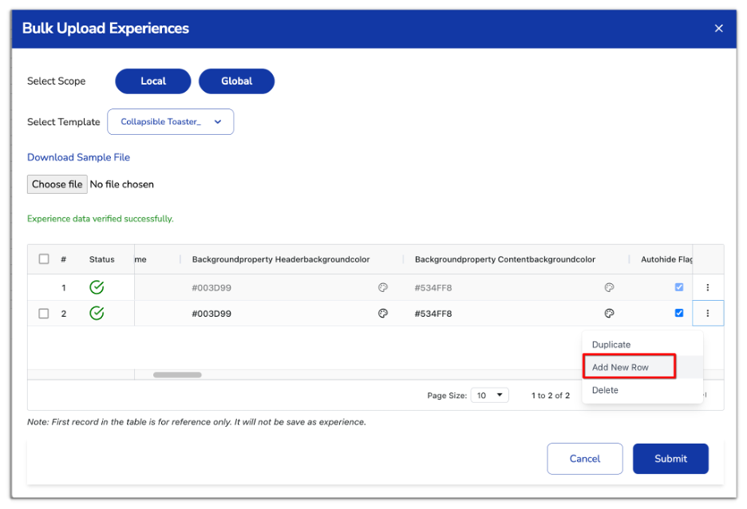The width and height of the screenshot is (747, 509).
Task: Expand the Select Template dropdown
Action: tap(171, 121)
